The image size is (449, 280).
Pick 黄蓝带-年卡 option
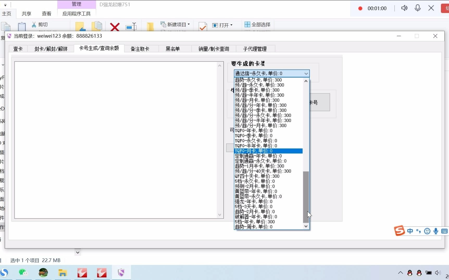[268, 191]
